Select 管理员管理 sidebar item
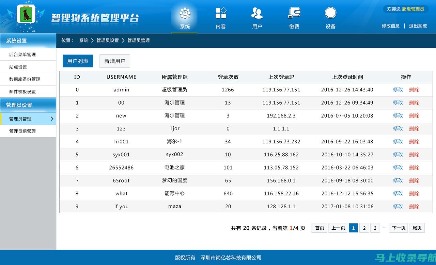This screenshot has width=436, height=265. [x=28, y=119]
